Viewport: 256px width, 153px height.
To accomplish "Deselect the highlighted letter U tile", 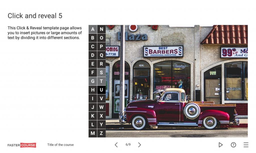I will tap(101, 90).
